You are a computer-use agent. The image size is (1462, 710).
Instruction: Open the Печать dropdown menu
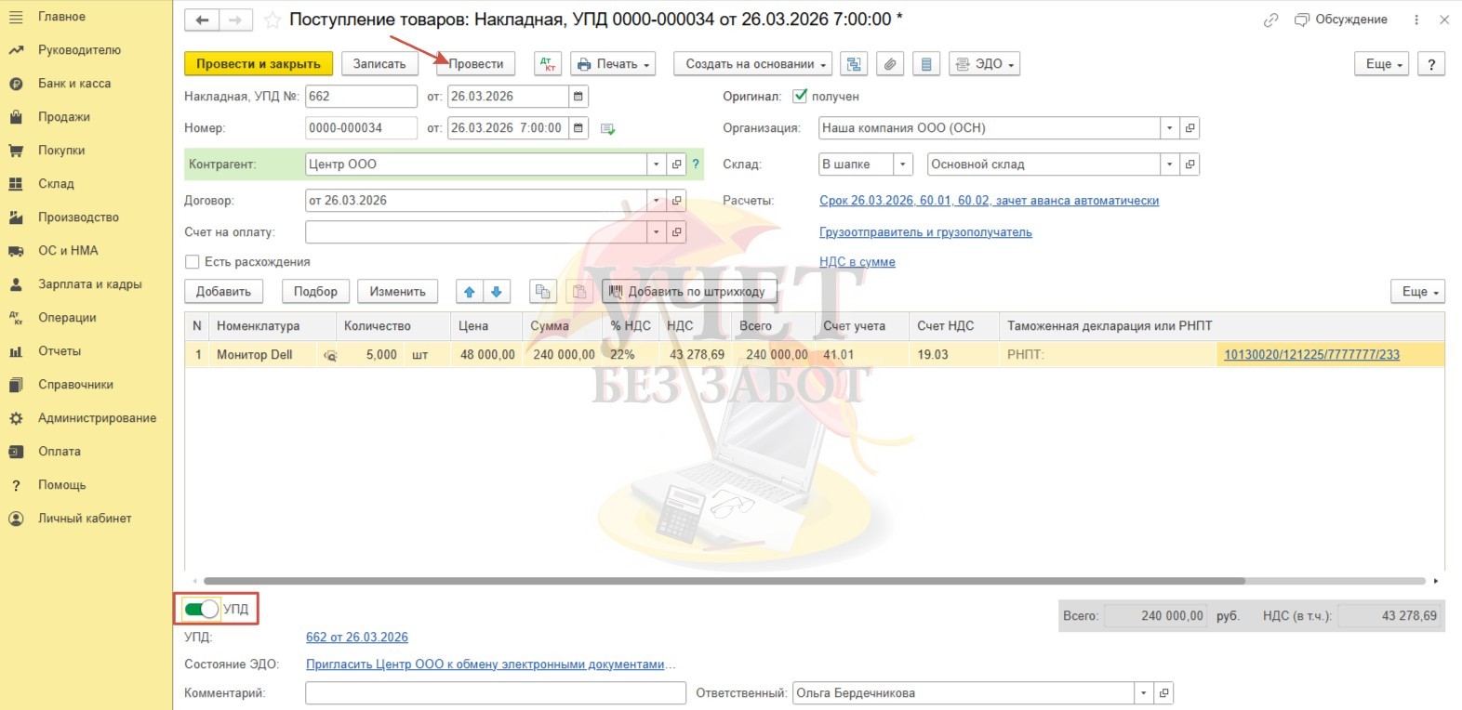coord(616,64)
